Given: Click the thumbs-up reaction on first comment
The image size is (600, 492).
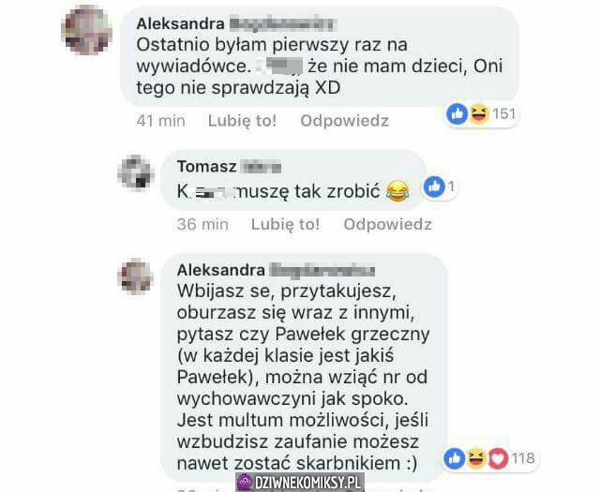Looking at the screenshot, I should coord(457,114).
